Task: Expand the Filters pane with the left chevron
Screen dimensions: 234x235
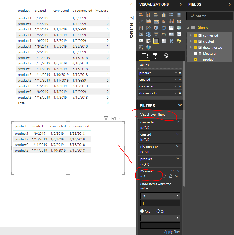Action: click(x=131, y=4)
